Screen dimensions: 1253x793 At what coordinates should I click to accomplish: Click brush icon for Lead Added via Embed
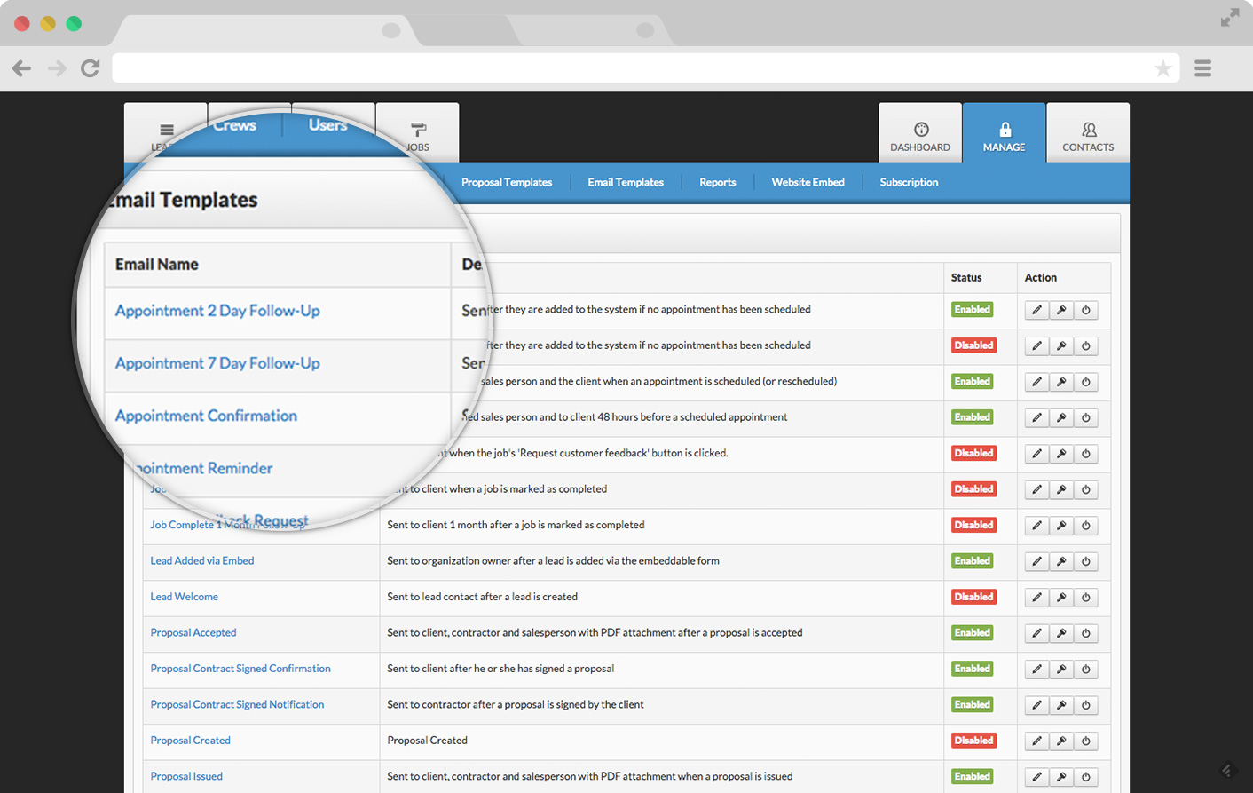[1061, 561]
